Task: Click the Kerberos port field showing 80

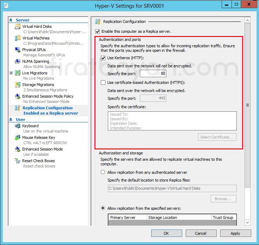Action: pyautogui.click(x=153, y=74)
